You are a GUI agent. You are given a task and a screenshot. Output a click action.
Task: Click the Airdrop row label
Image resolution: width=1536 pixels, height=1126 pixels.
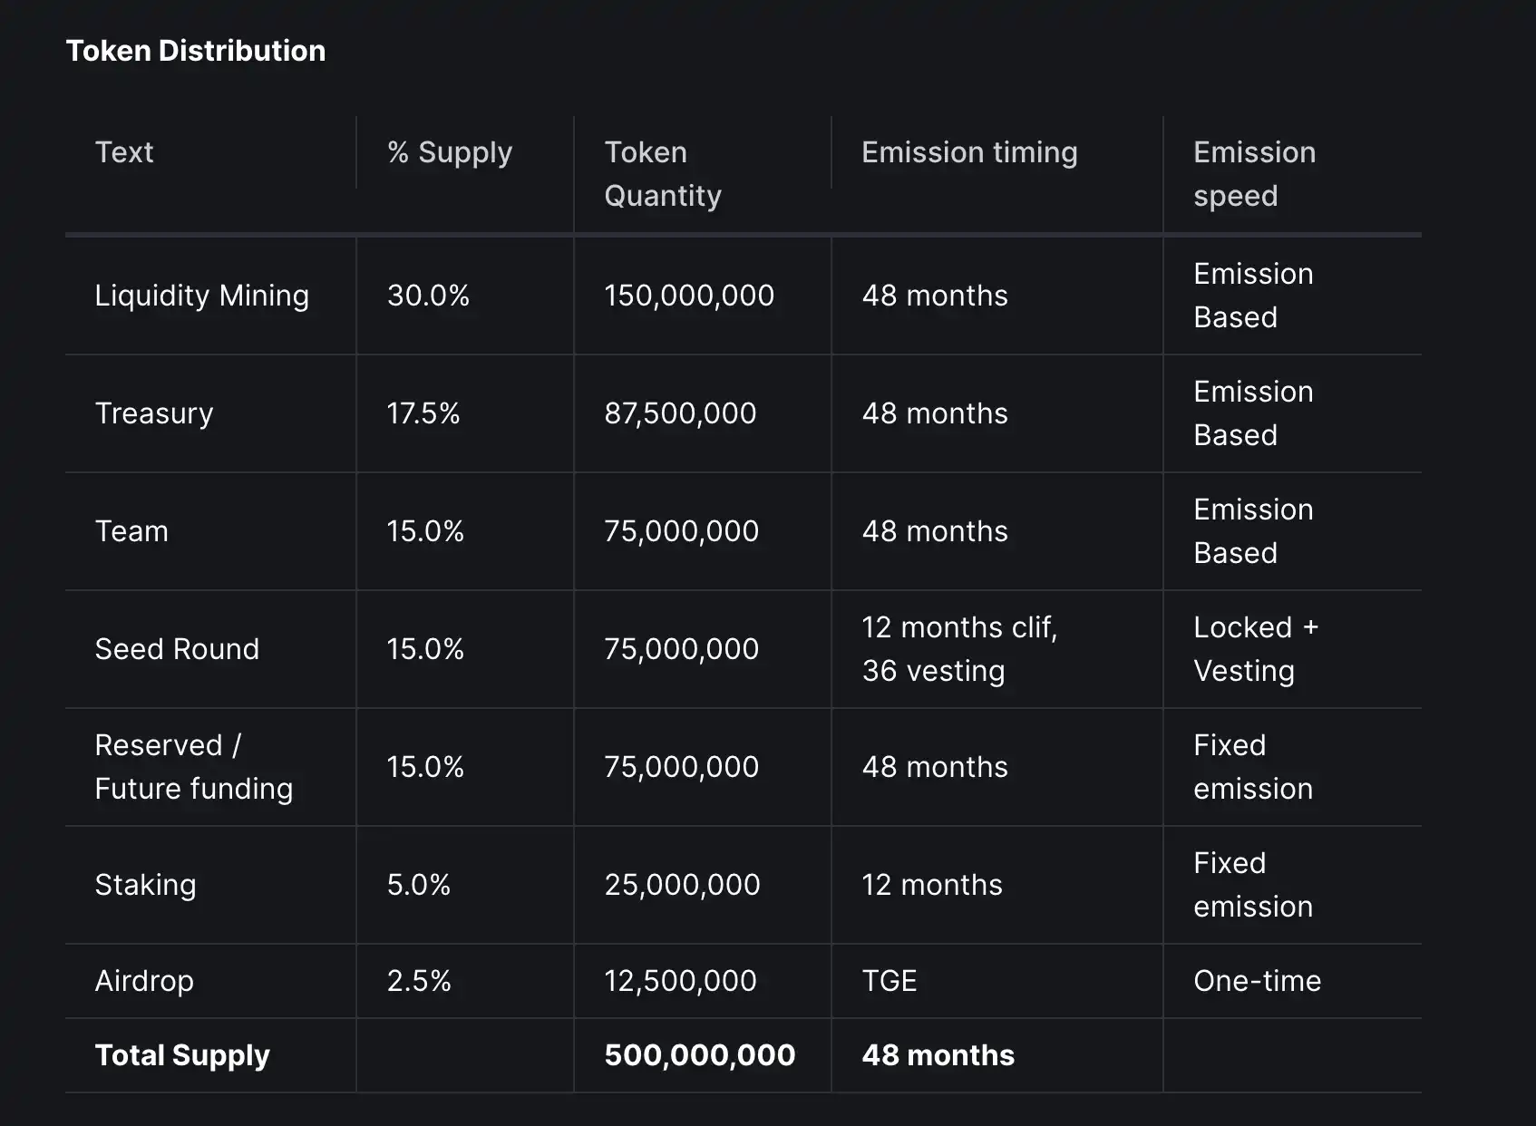click(x=144, y=981)
